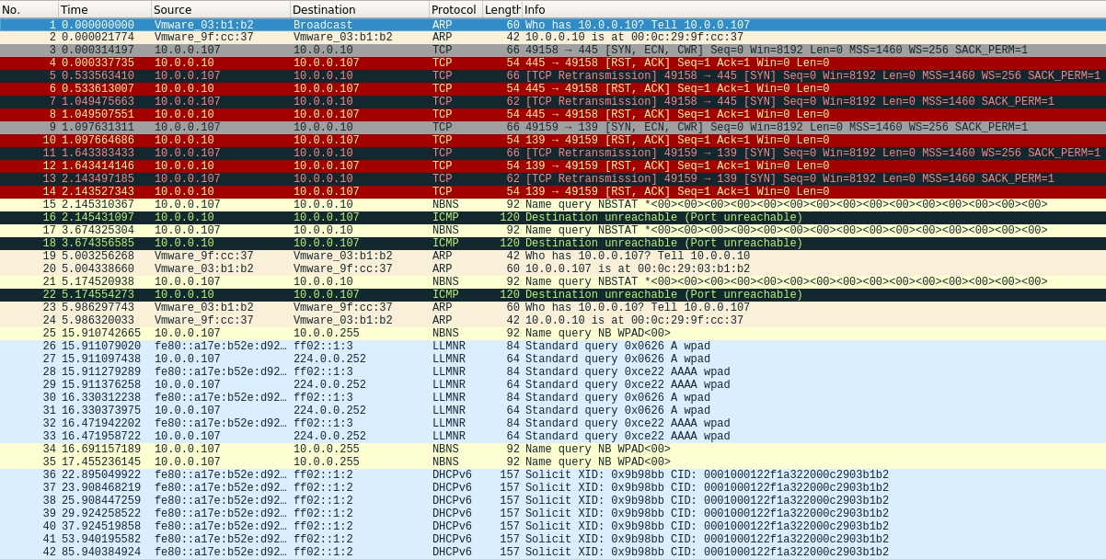Select packet 13 retransmission at 2.143497185
The image size is (1106, 559).
(553, 179)
